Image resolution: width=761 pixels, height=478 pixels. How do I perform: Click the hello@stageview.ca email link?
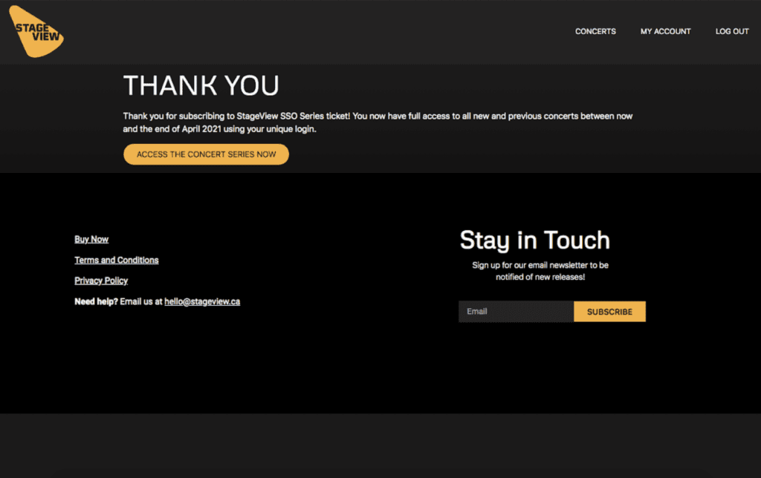(202, 301)
